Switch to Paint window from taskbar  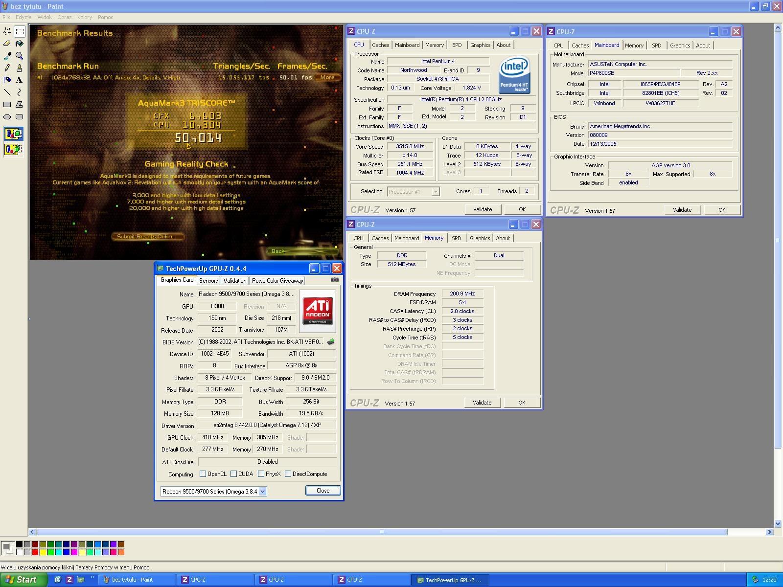pyautogui.click(x=137, y=580)
